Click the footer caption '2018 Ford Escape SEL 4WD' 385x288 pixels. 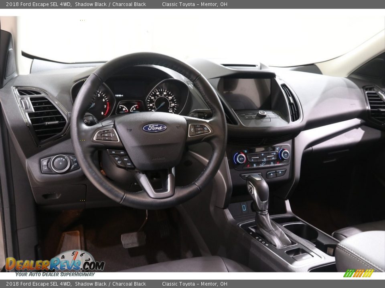[x=38, y=284]
